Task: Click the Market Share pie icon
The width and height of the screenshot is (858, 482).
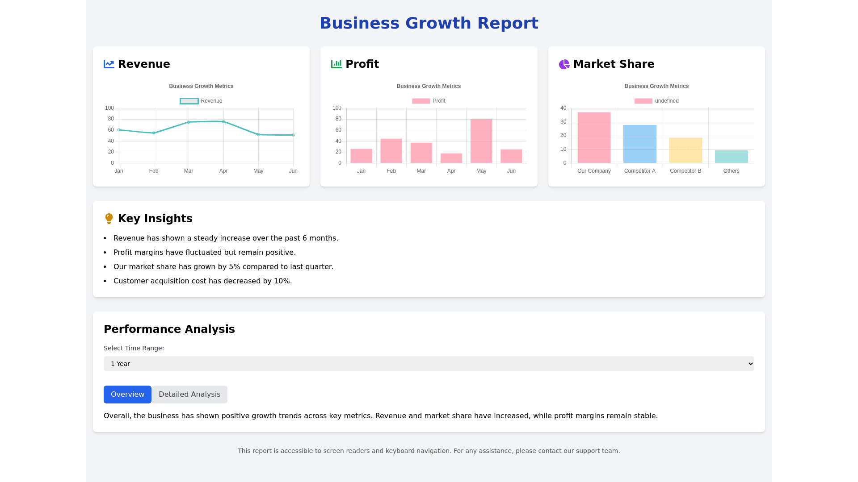Action: click(x=564, y=64)
